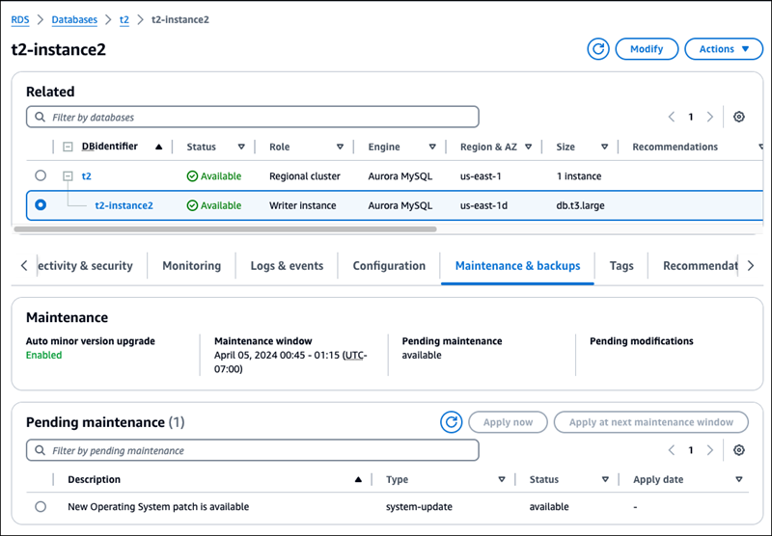Focus the Filter by pending maintenance field
The image size is (772, 536).
coord(253,450)
